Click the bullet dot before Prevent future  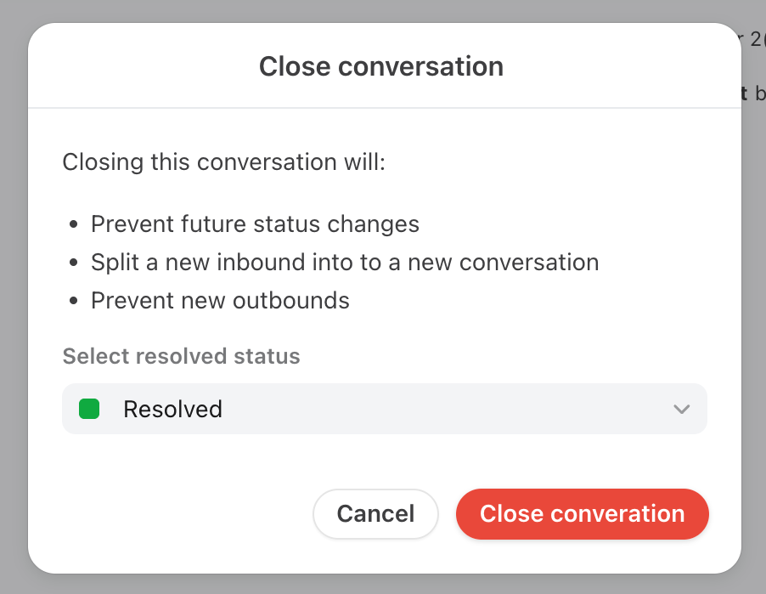(x=73, y=224)
